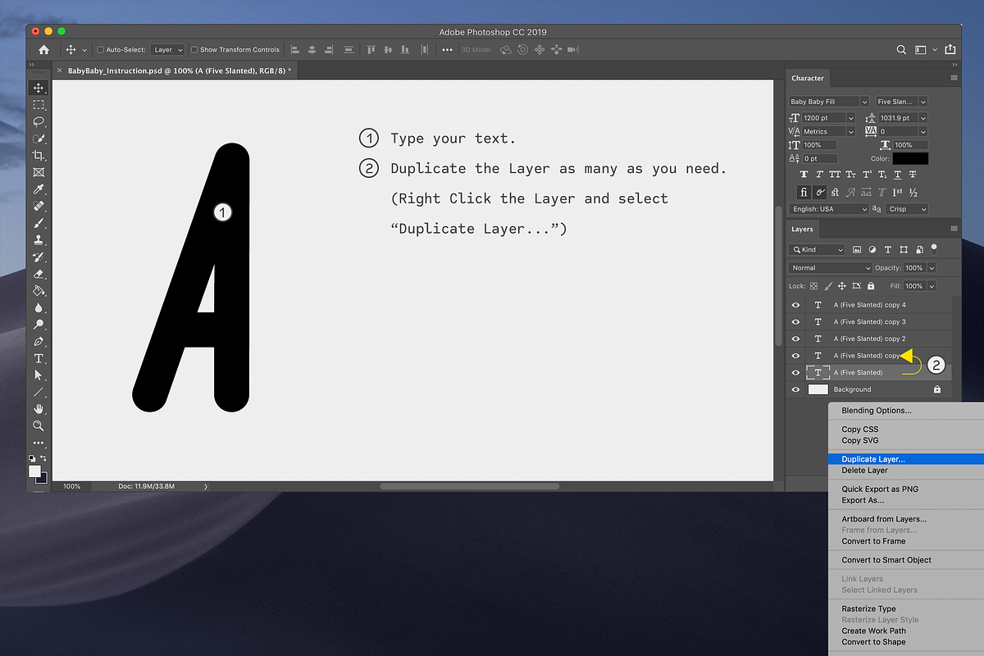
Task: Select the History Brush tool
Action: pos(38,257)
